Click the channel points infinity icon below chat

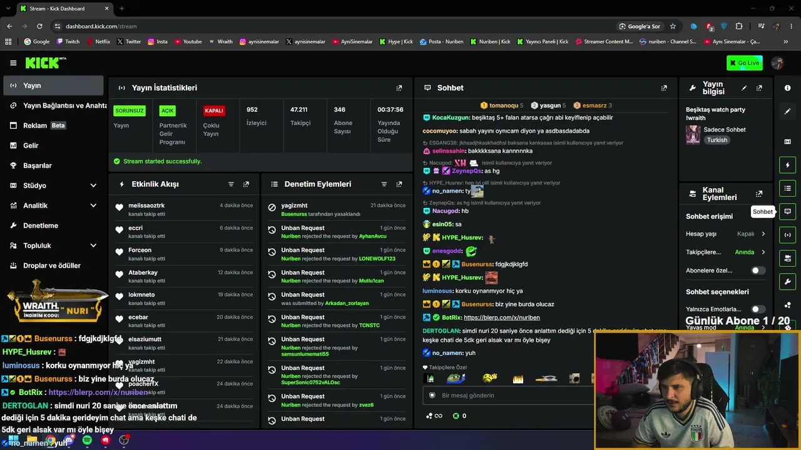point(434,416)
